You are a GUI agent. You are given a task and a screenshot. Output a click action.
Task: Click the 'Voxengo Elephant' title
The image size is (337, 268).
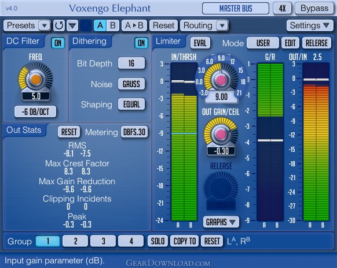point(110,9)
